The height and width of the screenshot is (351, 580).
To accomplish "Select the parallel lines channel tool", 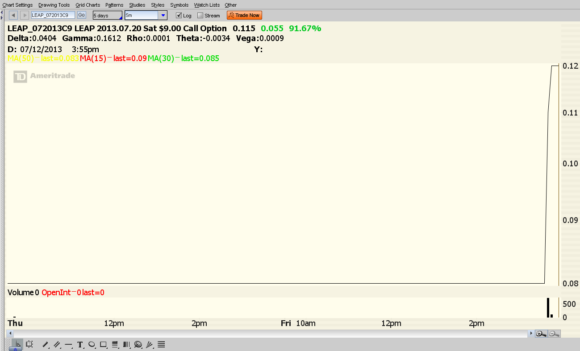I will coord(57,344).
